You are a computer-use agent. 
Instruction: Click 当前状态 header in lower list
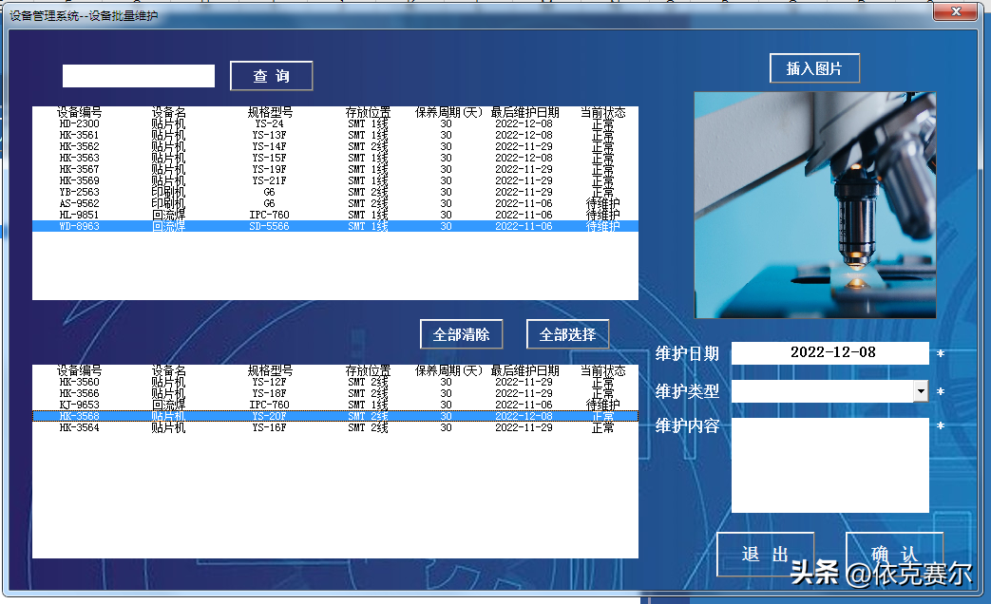coord(603,371)
